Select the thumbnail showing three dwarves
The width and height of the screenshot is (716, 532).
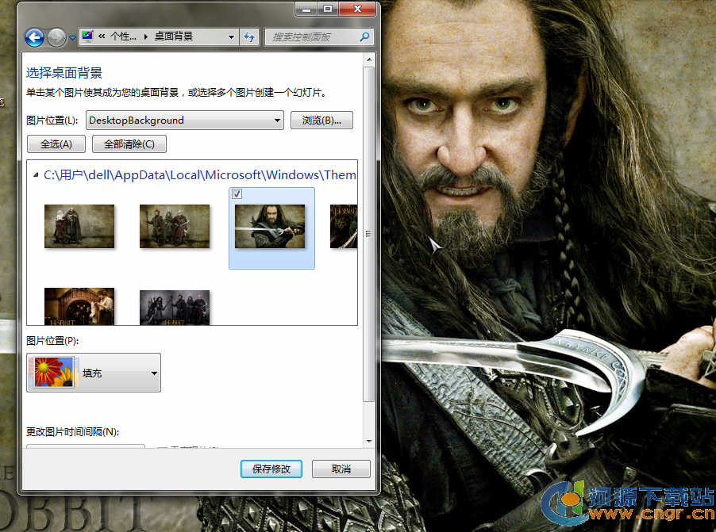pos(175,226)
